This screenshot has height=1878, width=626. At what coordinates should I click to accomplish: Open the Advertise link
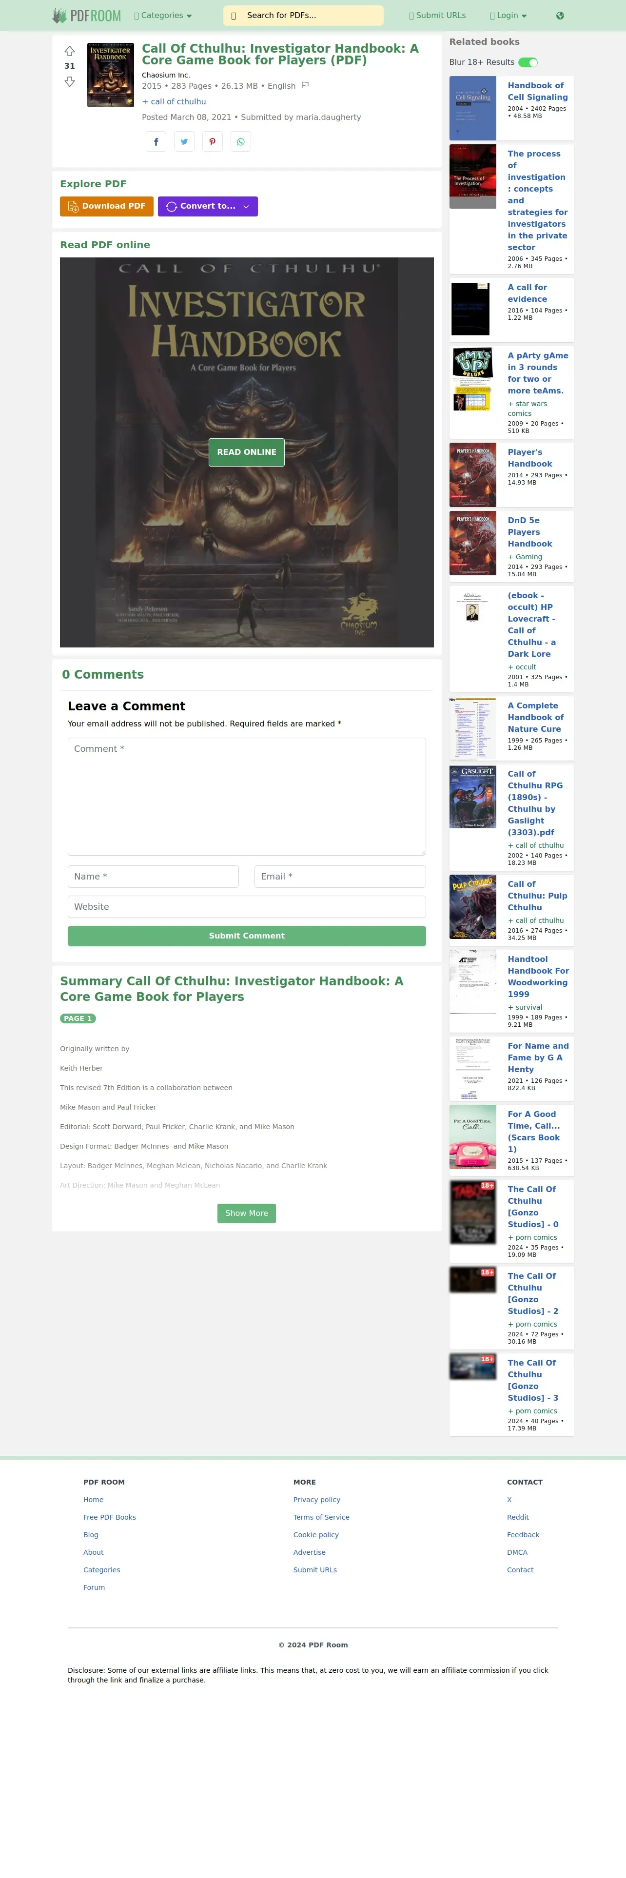tap(309, 1553)
